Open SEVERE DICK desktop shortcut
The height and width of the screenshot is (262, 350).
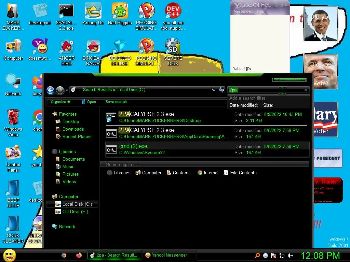point(173,52)
